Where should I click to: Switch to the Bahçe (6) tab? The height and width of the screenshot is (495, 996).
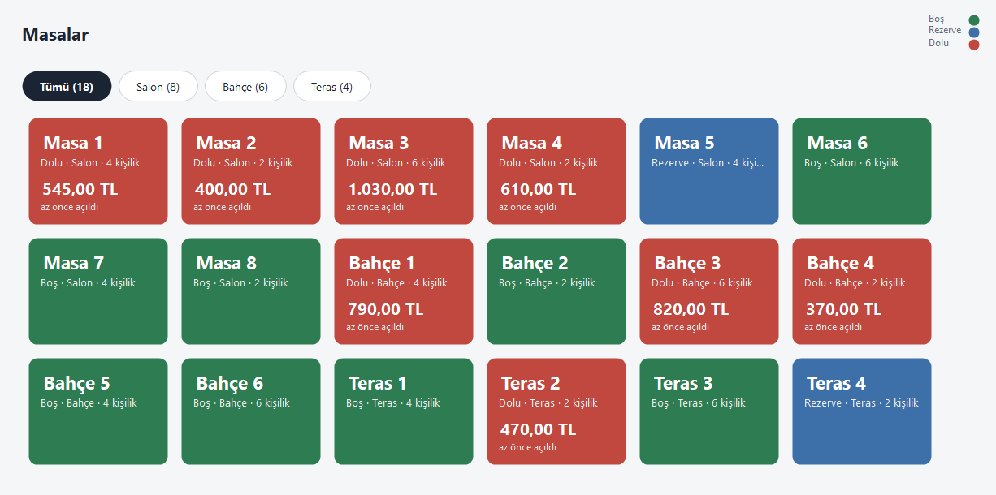pyautogui.click(x=245, y=87)
